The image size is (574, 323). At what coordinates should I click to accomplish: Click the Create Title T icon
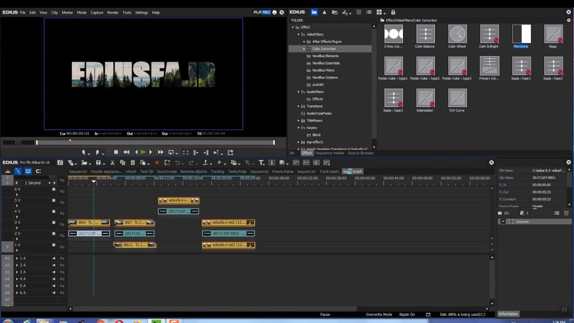[x=261, y=163]
